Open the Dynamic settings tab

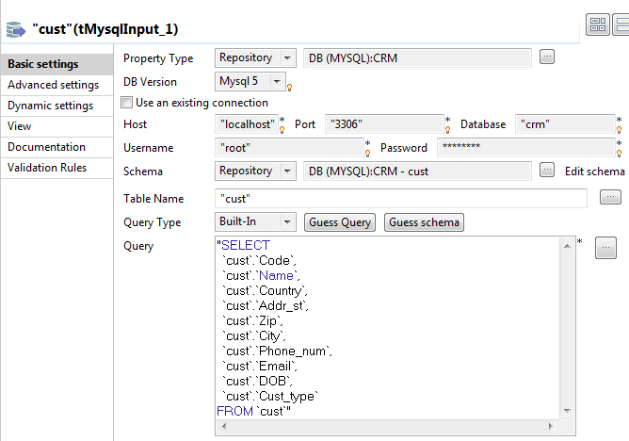51,106
